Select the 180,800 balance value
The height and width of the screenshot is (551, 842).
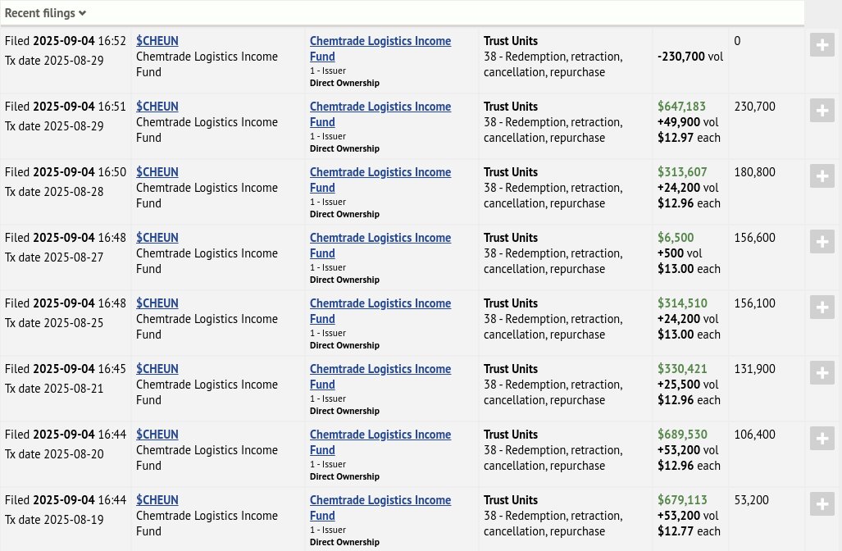pyautogui.click(x=754, y=172)
